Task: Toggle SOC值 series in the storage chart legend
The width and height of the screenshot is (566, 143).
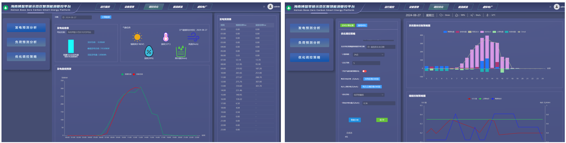Action: coord(470,99)
